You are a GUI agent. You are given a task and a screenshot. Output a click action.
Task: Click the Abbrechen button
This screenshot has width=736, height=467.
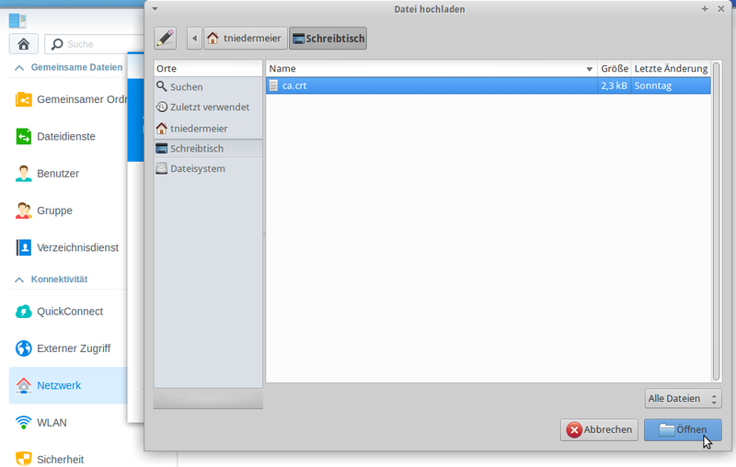coord(599,429)
